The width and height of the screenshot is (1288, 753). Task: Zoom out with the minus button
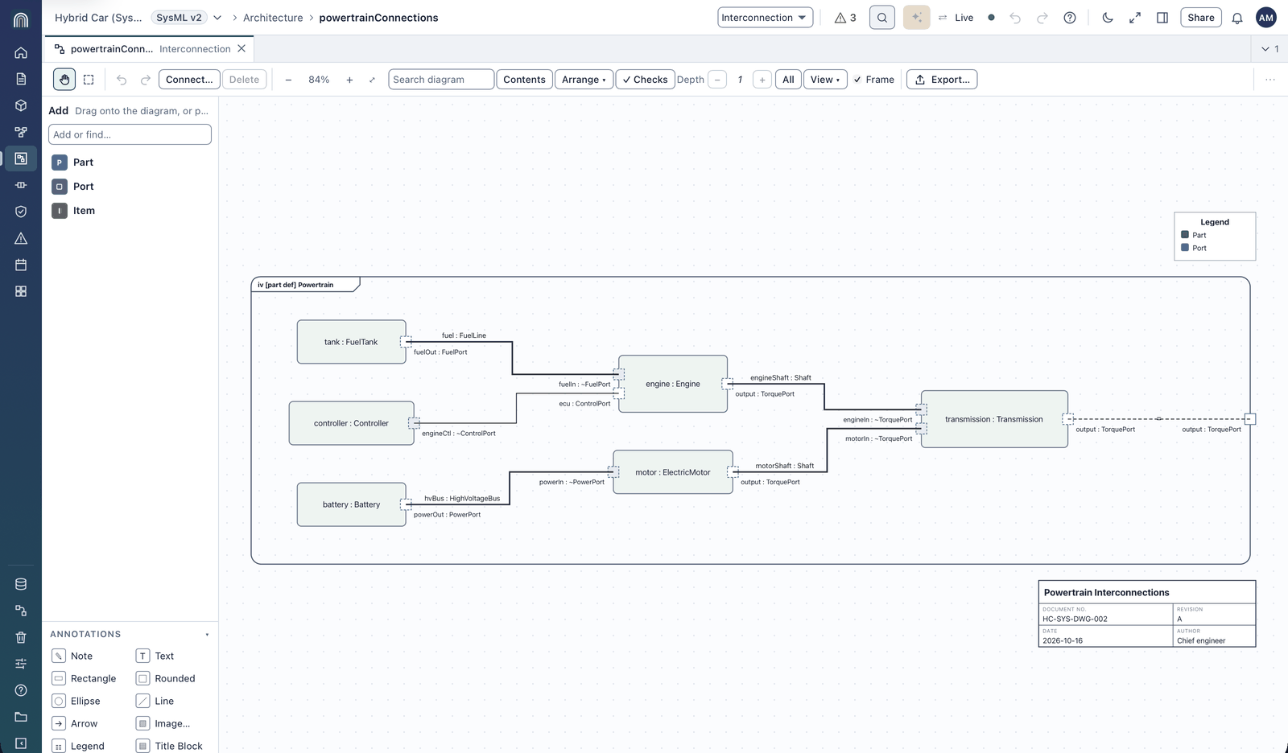[288, 80]
